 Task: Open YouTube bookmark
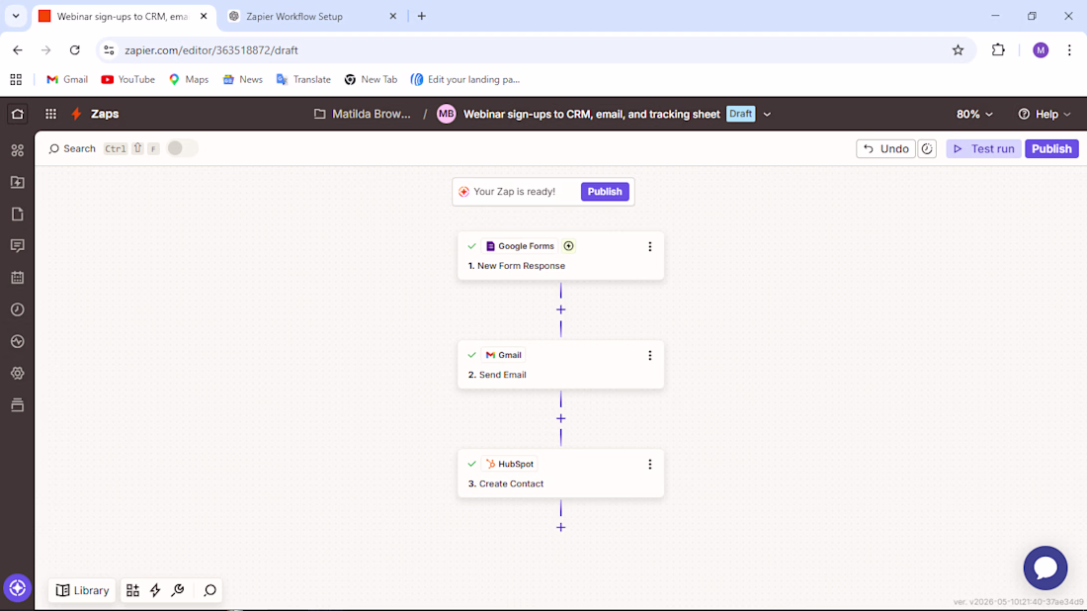click(128, 80)
